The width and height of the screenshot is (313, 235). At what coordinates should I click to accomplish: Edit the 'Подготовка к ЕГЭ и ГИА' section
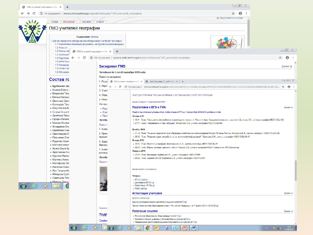tap(288, 107)
